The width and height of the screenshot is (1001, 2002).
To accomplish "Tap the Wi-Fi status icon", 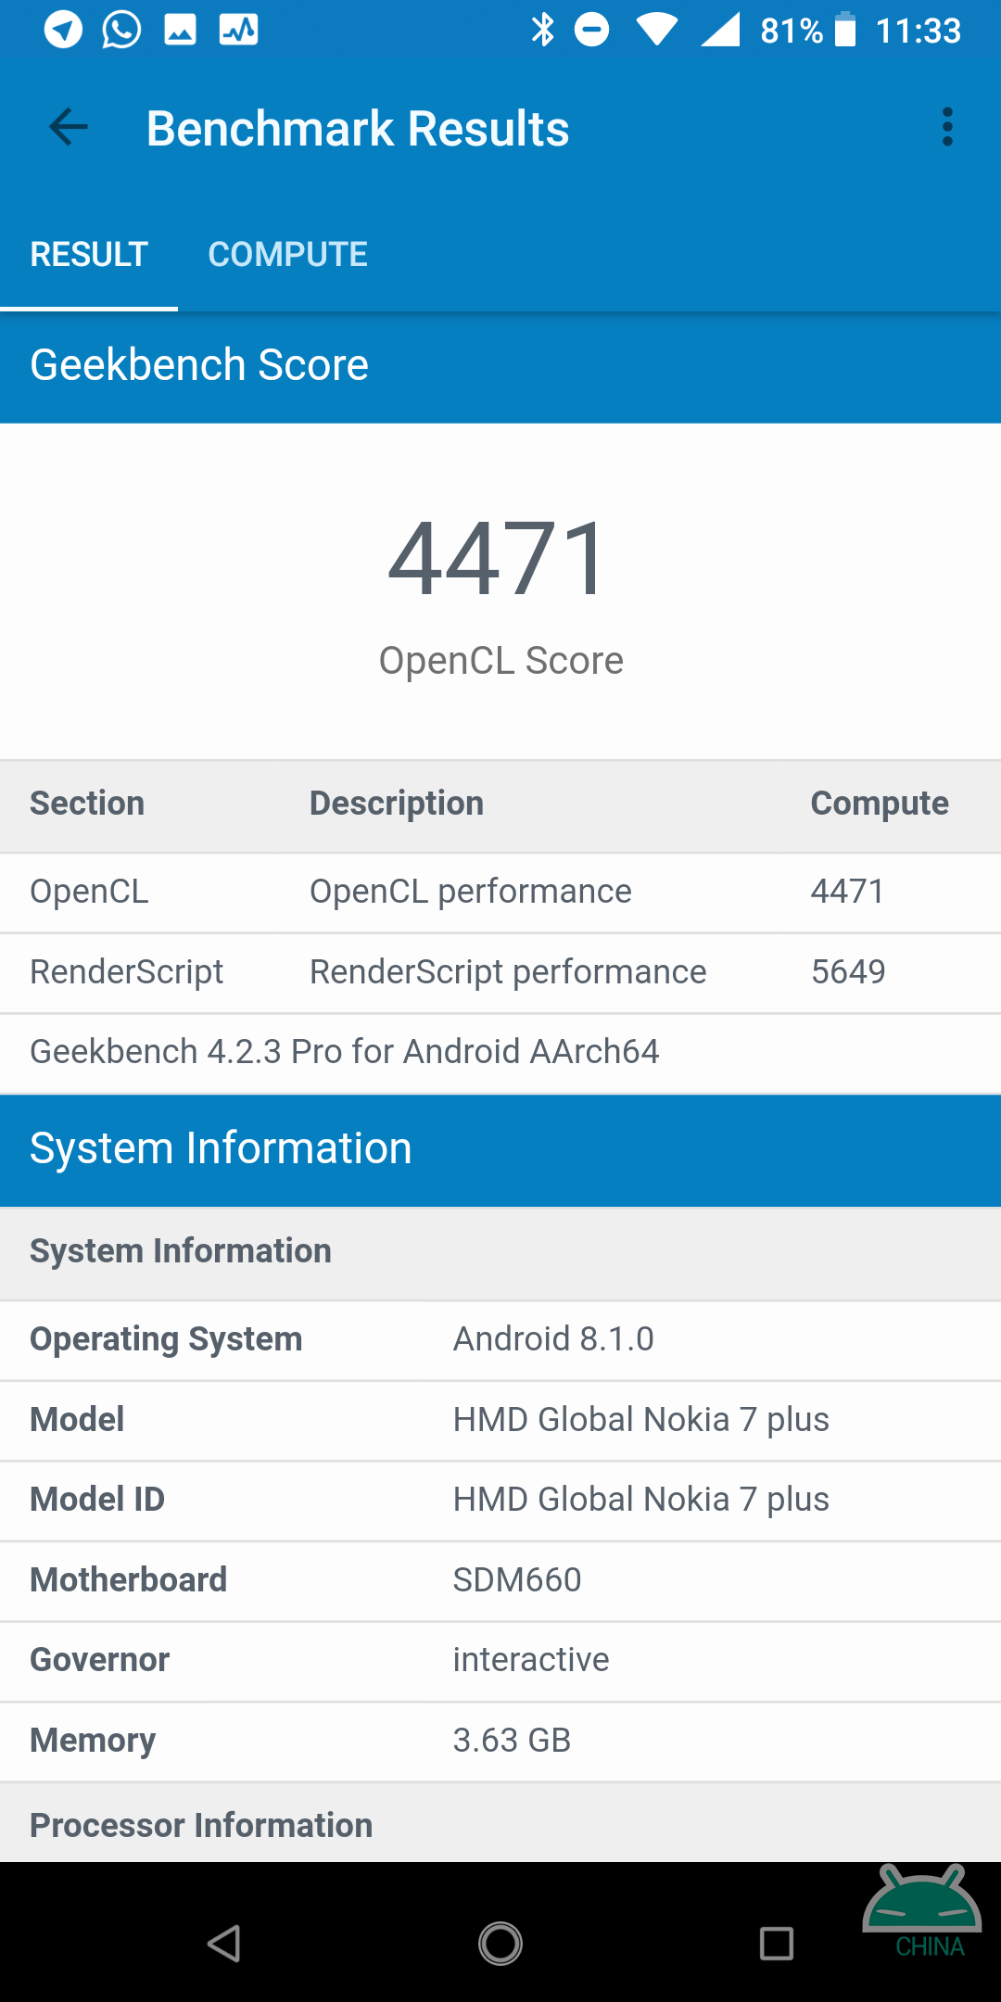I will [x=657, y=30].
